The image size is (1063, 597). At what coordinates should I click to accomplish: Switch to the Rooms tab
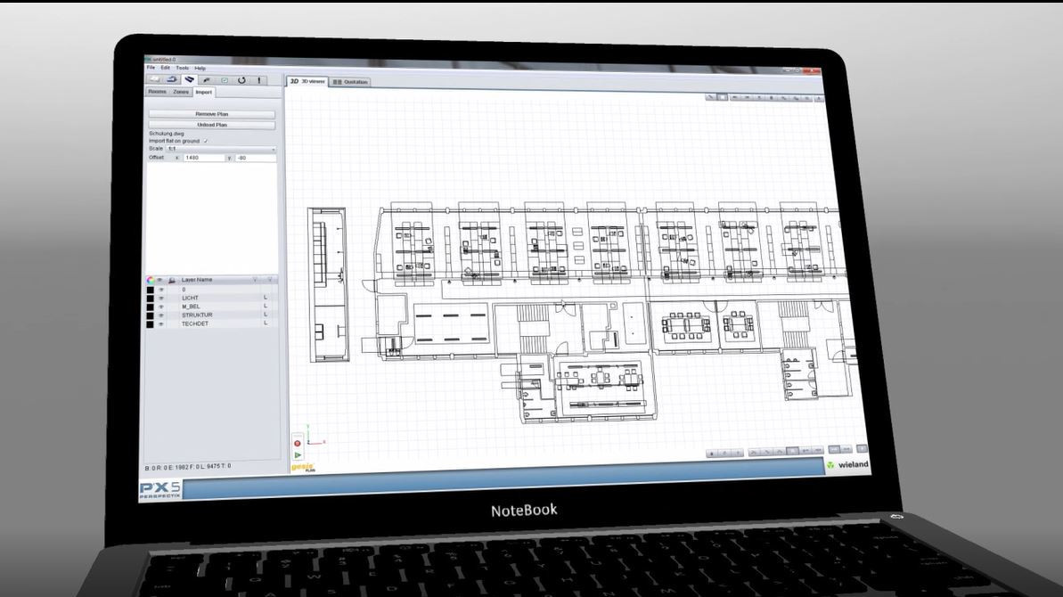point(157,92)
